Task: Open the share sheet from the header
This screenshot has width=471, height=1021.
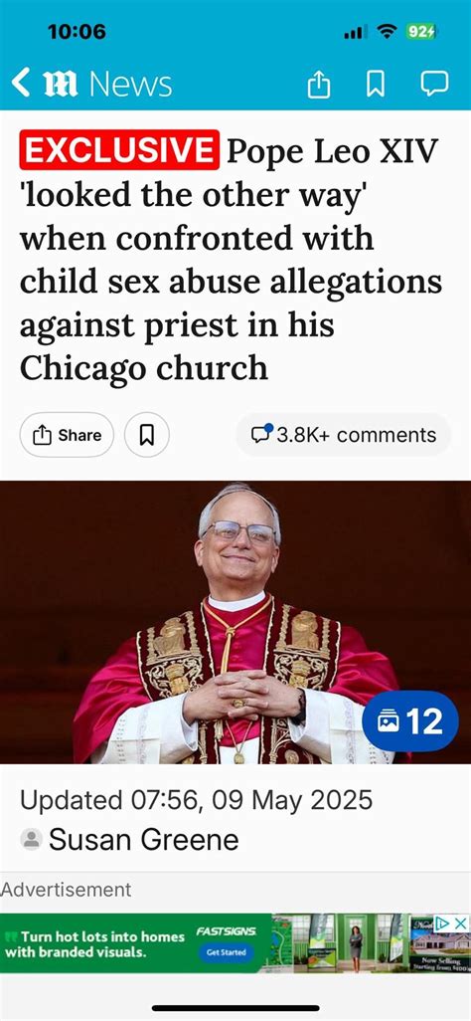Action: pyautogui.click(x=319, y=84)
